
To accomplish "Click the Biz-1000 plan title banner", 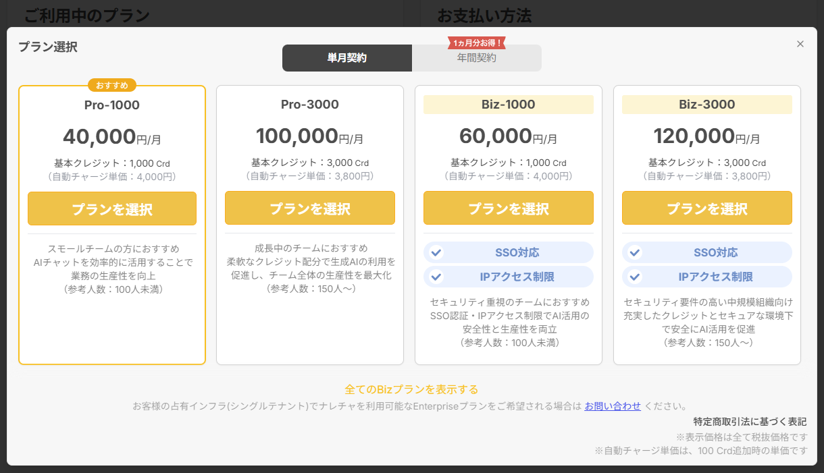I will click(x=509, y=105).
